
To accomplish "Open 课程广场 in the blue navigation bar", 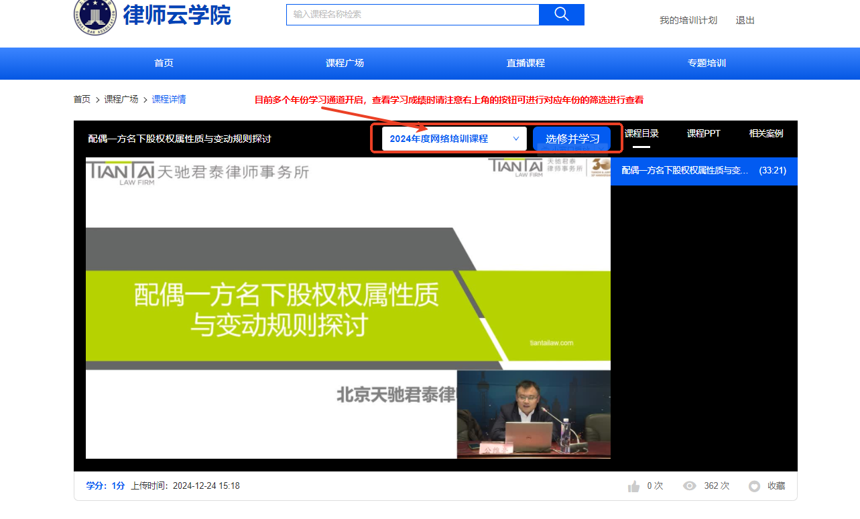I will click(345, 63).
